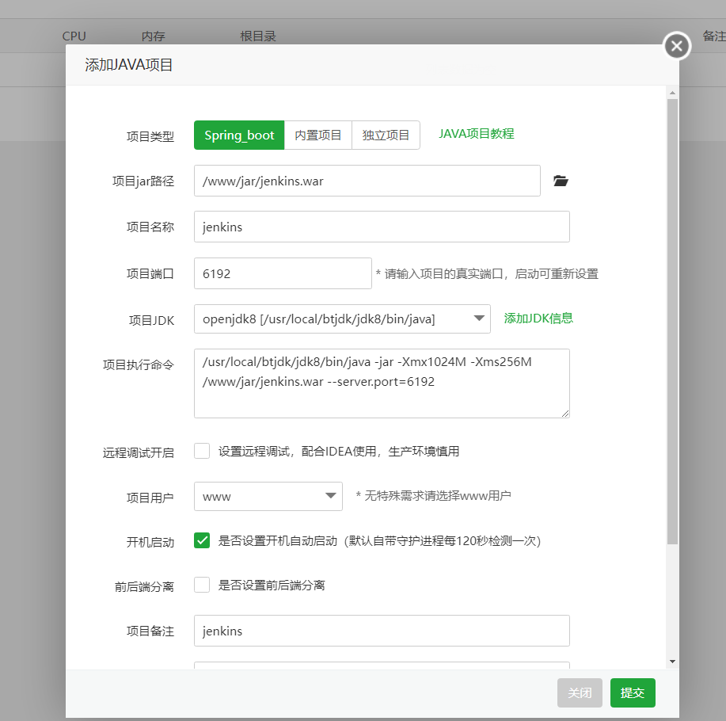Click the resize grip of command textarea
Screen dimensions: 726x721
(564, 414)
